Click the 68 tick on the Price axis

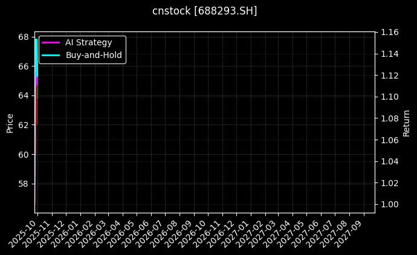pos(24,37)
